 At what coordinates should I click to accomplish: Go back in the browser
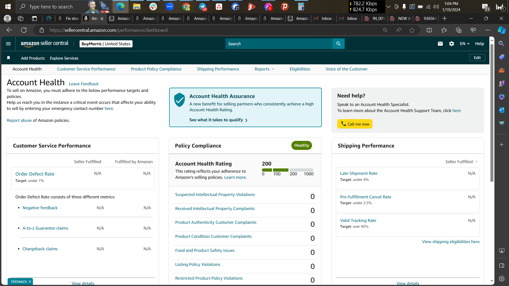pos(9,30)
